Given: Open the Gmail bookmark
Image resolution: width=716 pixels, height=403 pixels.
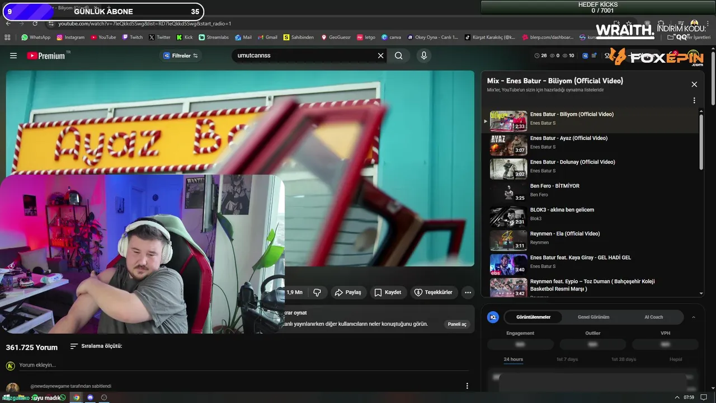Looking at the screenshot, I should [x=267, y=38].
